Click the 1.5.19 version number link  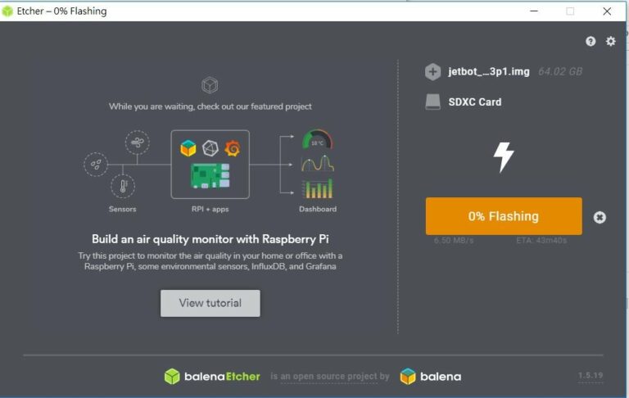tap(591, 376)
